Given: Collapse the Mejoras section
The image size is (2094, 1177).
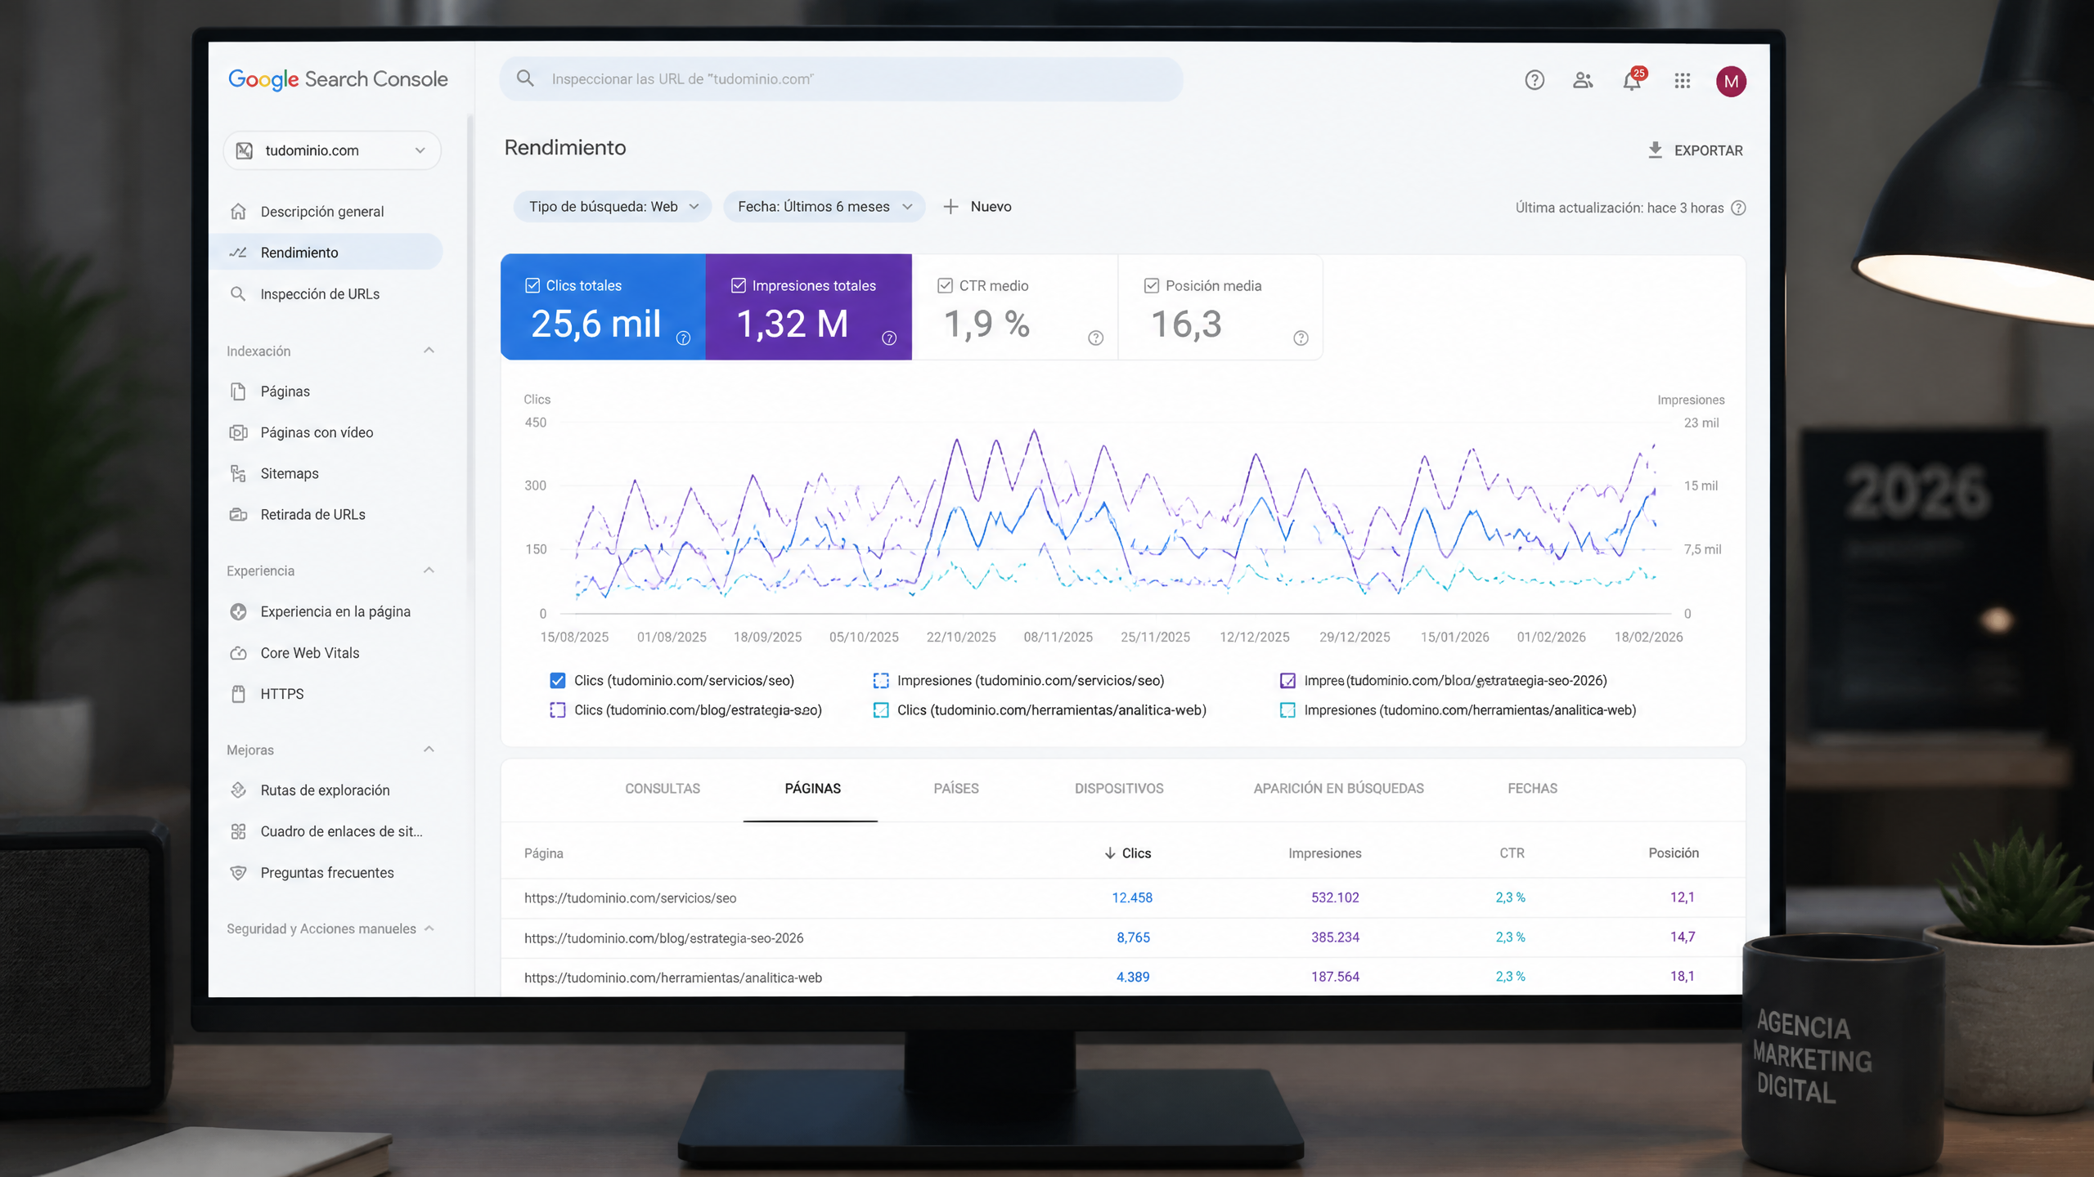Looking at the screenshot, I should coord(429,750).
